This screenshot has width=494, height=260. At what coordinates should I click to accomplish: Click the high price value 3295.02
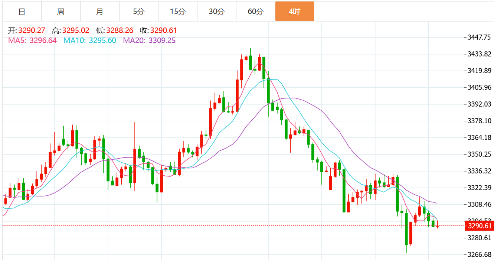click(76, 31)
